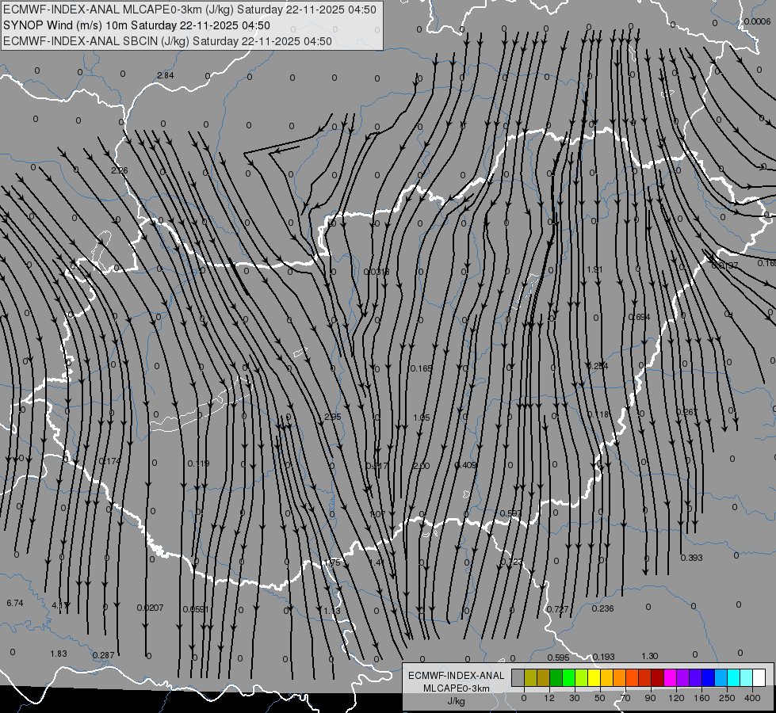Screen dimensions: 776x713
Task: Click the map value 2.95
Action: [x=333, y=417]
